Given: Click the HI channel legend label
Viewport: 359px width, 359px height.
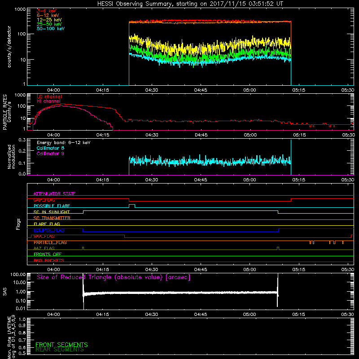Looking at the screenshot, I should (48, 101).
